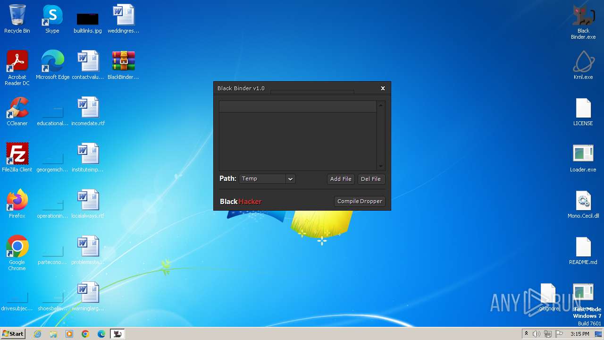Open Google Chrome desktop shortcut
Viewport: 604px width, 340px height.
[x=17, y=253]
